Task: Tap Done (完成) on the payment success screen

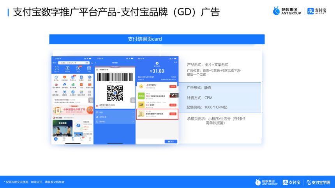Action: pos(175,62)
